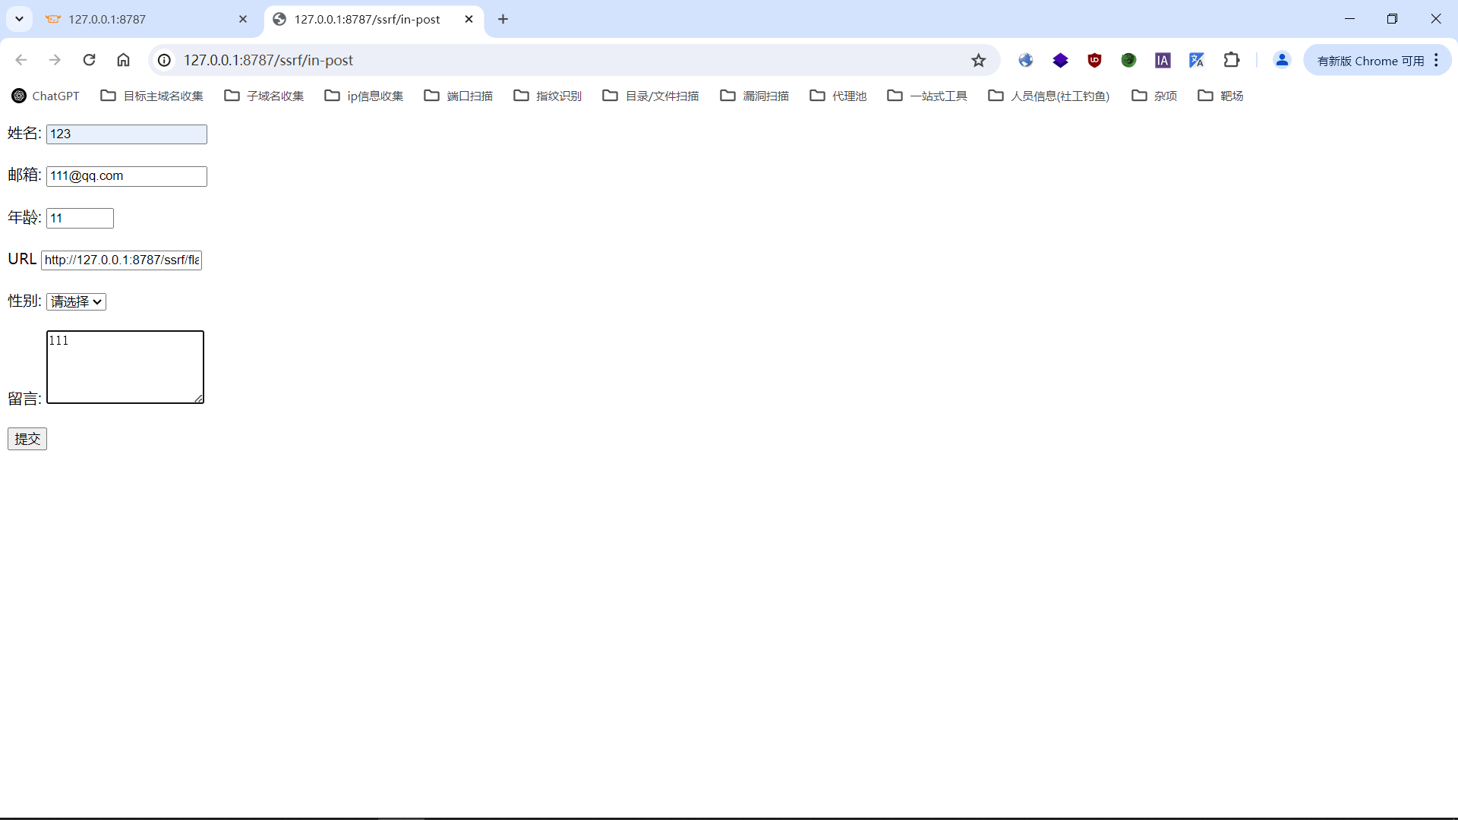Screen dimensions: 1458x820
Task: Focus the 邮箱 email field
Action: [126, 176]
